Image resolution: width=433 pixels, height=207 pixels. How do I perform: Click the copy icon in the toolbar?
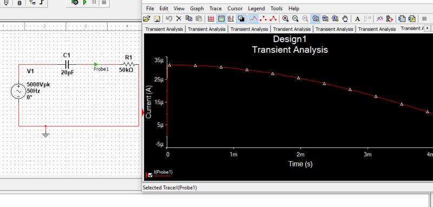pos(189,19)
